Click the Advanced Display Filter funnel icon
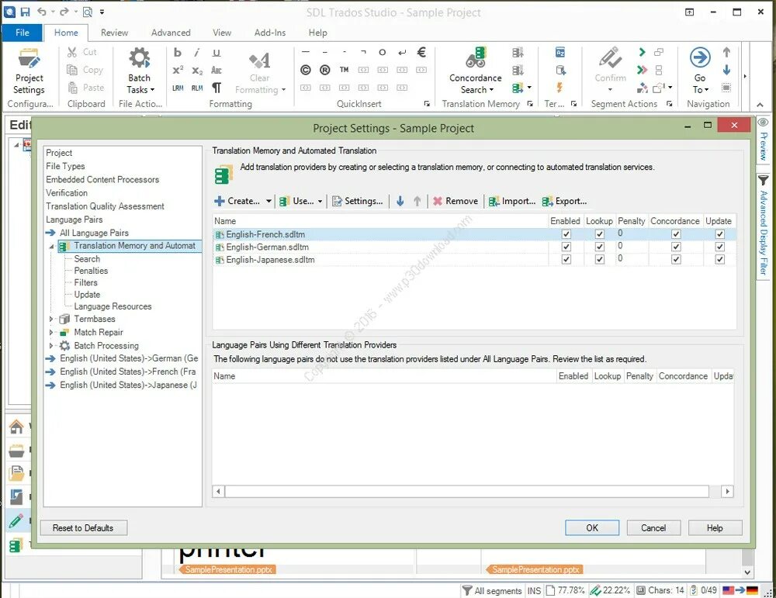 click(763, 181)
